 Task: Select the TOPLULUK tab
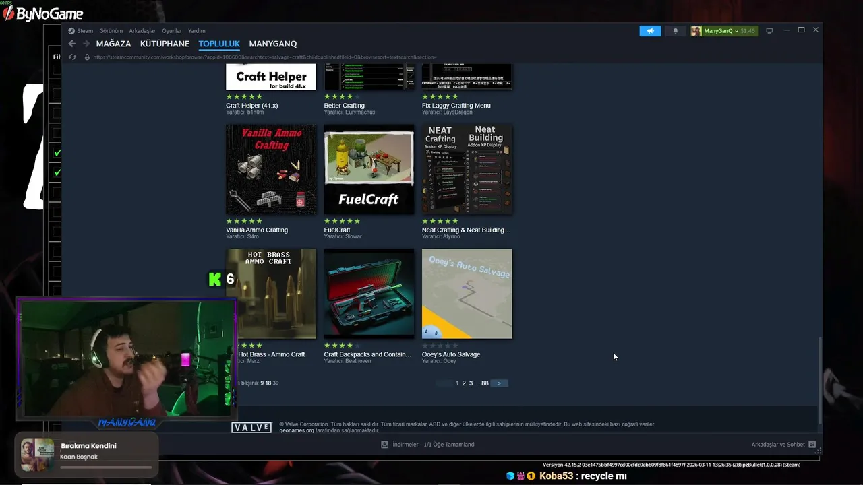[219, 44]
